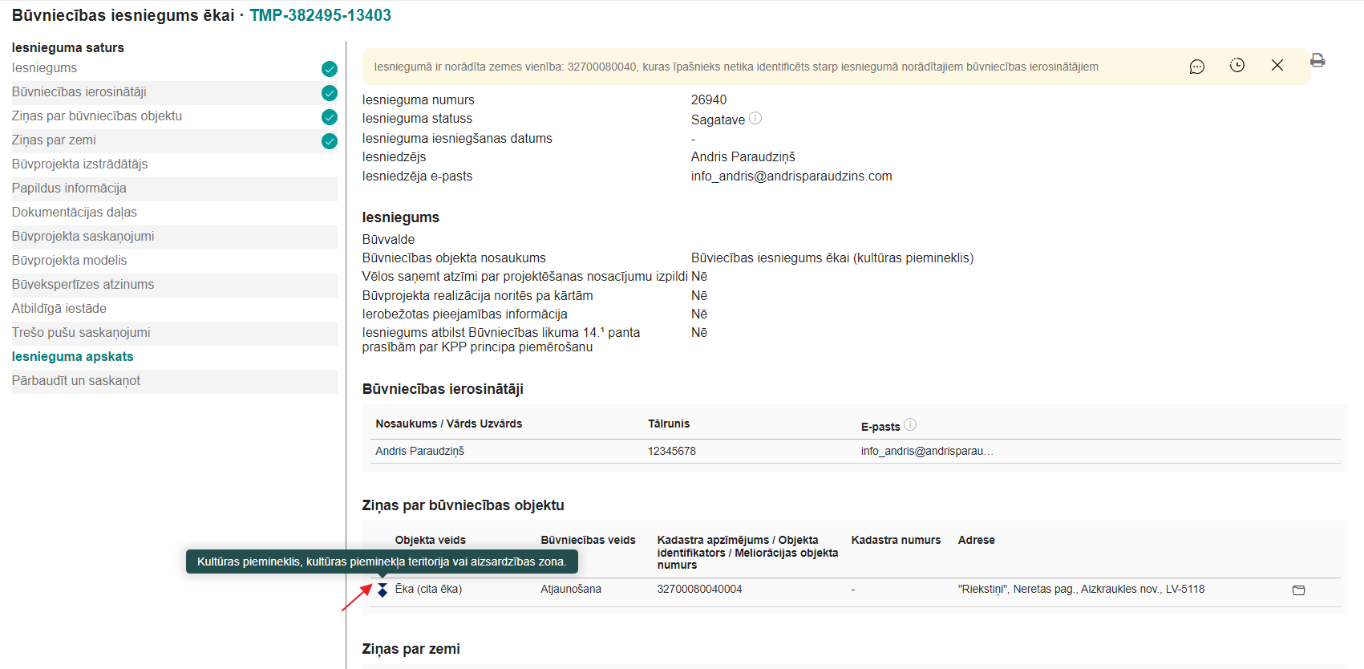Viewport: 1364px width, 669px height.
Task: Click Objekta veids column header
Action: click(x=431, y=540)
